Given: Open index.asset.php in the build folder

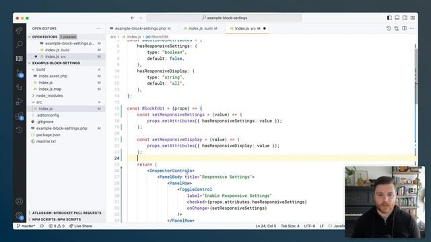Looking at the screenshot, I should coord(66,76).
